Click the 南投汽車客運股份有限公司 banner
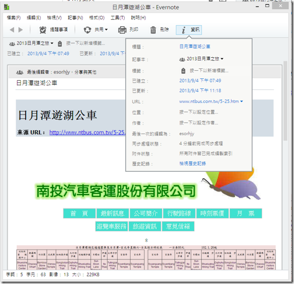 [116, 191]
